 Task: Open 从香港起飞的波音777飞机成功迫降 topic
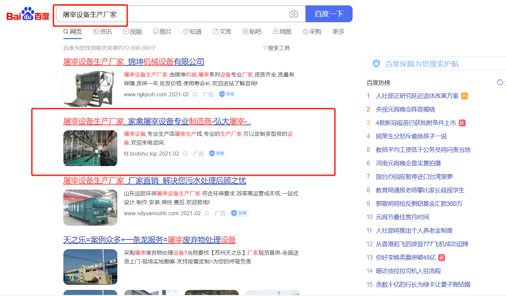click(x=422, y=244)
